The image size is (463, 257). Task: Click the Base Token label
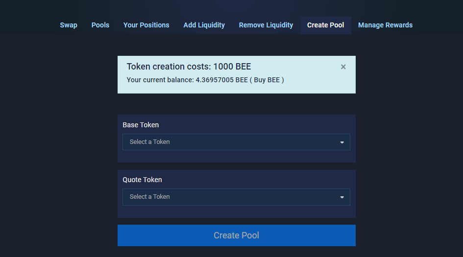[x=141, y=125]
